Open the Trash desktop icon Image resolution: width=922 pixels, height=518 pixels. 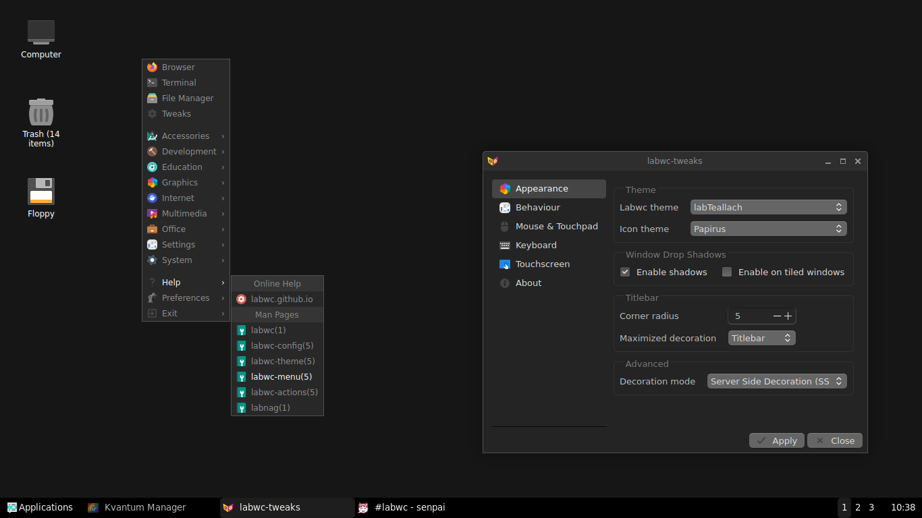pyautogui.click(x=41, y=112)
